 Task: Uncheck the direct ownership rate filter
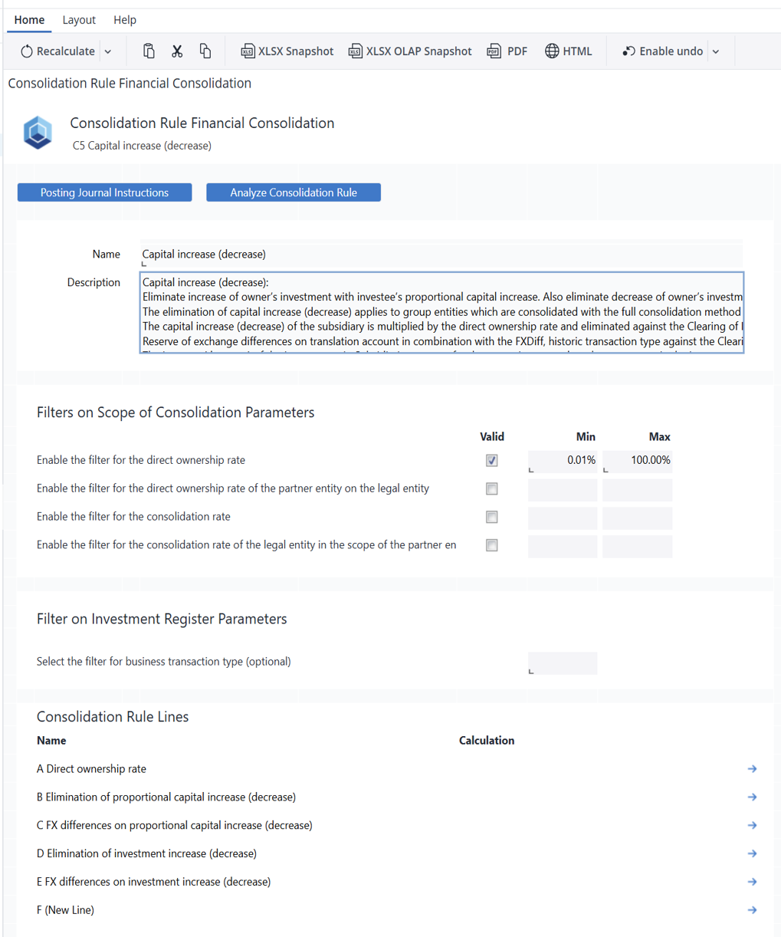492,461
